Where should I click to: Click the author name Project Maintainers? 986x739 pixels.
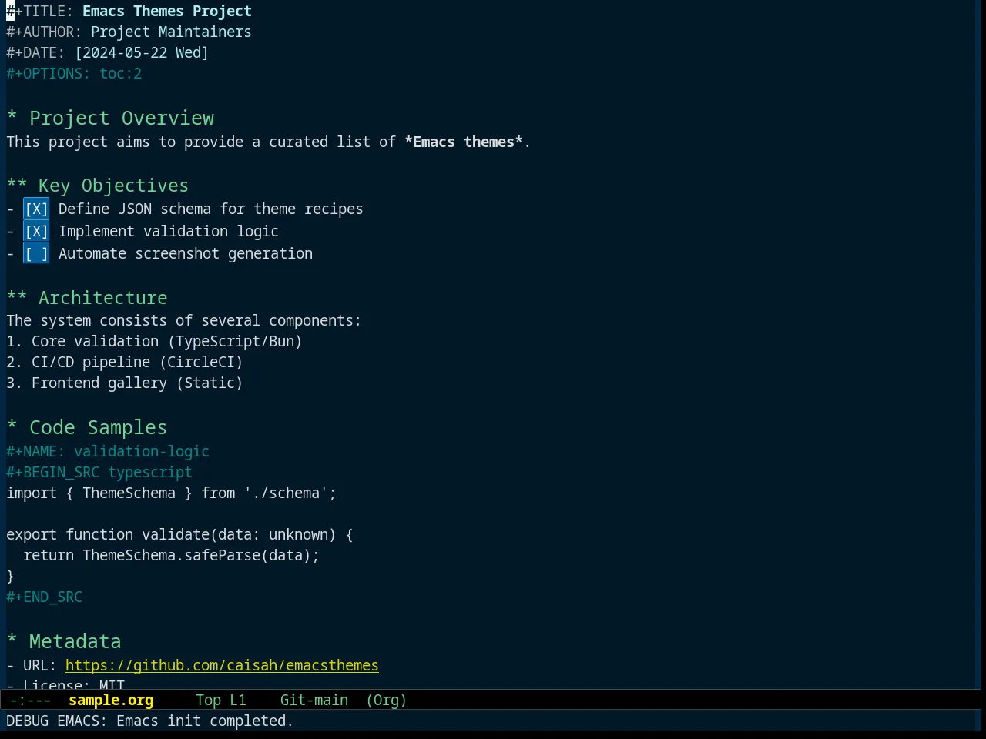coord(171,32)
